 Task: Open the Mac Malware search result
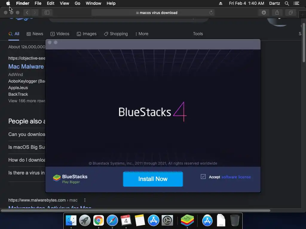tap(26, 66)
